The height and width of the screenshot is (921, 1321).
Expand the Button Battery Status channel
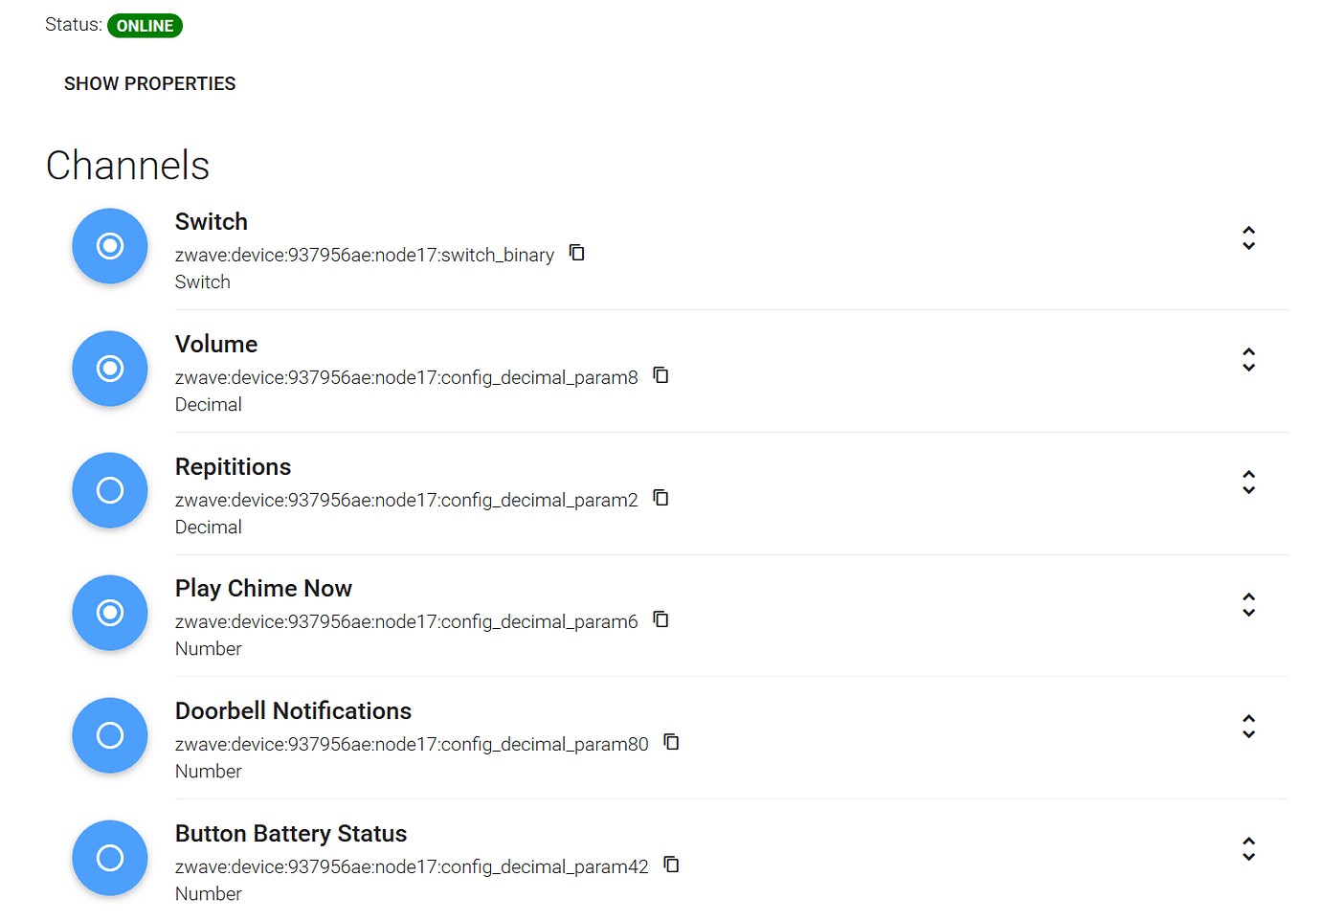click(1249, 850)
